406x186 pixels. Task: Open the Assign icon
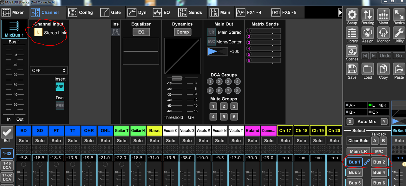pos(368,33)
